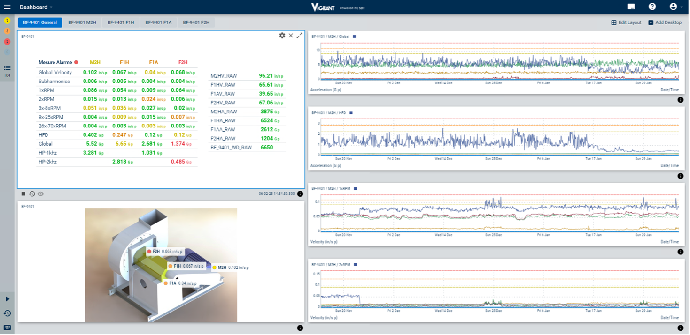690x335 pixels.
Task: Open the help question mark icon
Action: pos(652,7)
